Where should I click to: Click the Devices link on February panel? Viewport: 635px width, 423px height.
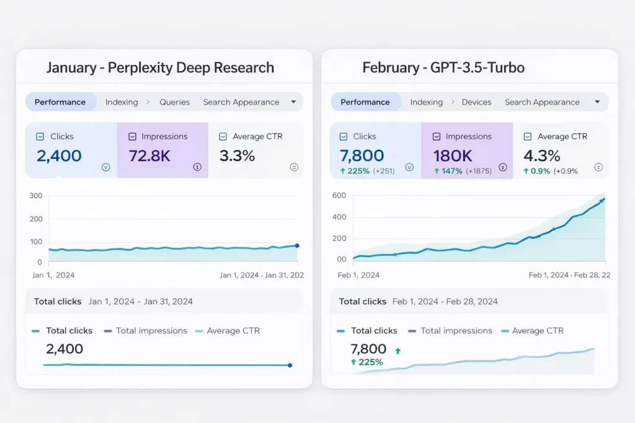click(476, 102)
